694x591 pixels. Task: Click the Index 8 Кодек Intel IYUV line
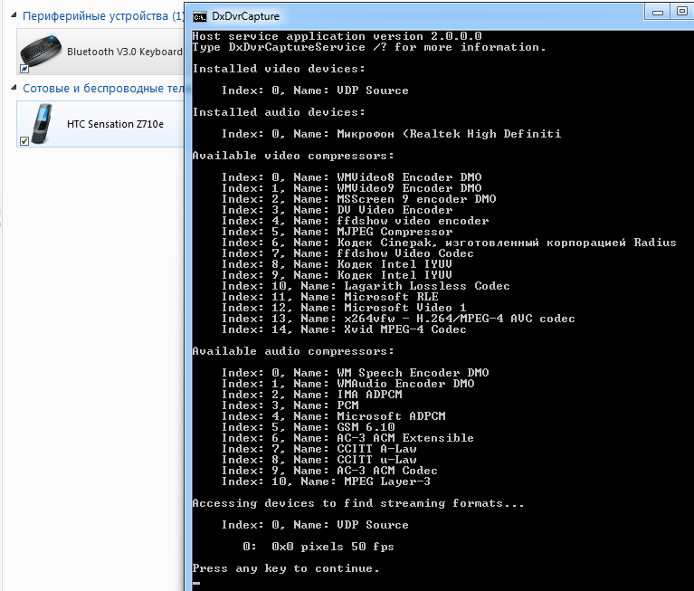pos(337,264)
